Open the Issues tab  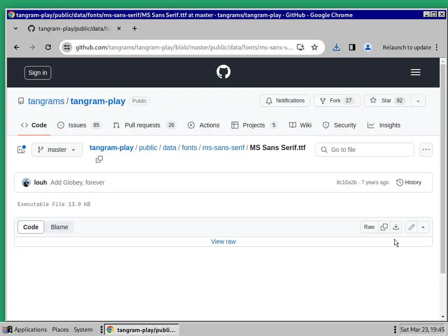(x=80, y=125)
